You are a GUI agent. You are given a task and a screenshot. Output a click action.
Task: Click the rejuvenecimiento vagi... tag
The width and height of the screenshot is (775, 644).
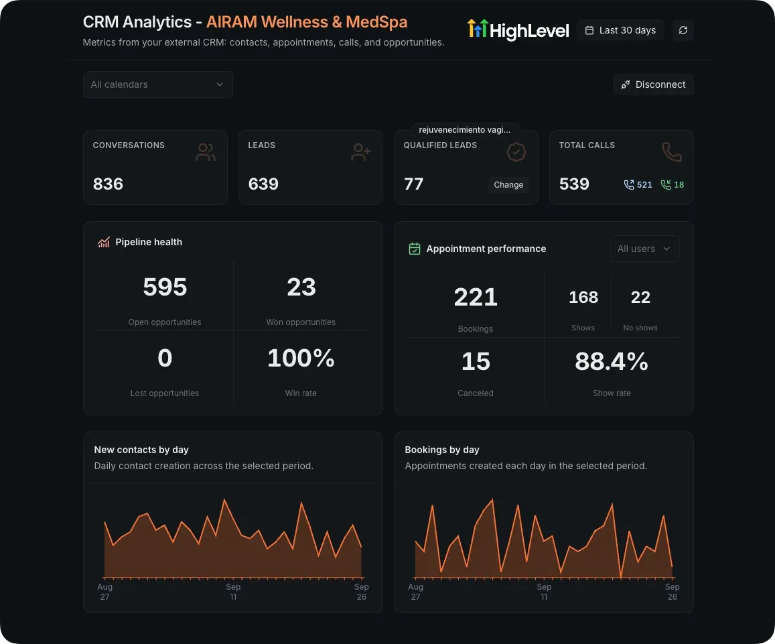(x=465, y=129)
